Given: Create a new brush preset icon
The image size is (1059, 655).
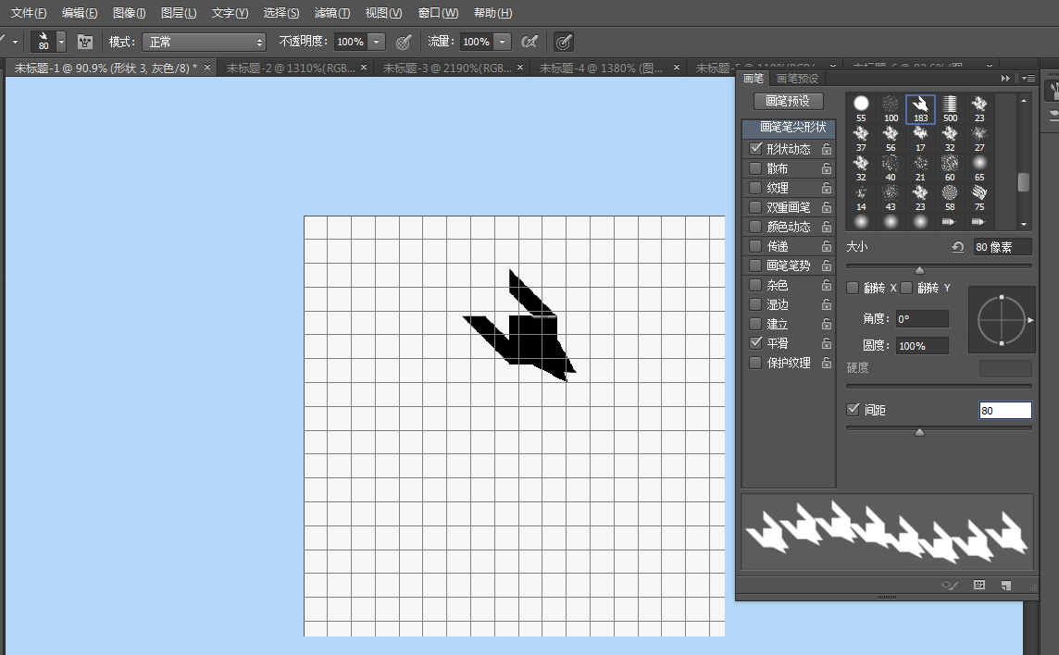Looking at the screenshot, I should pos(1006,586).
